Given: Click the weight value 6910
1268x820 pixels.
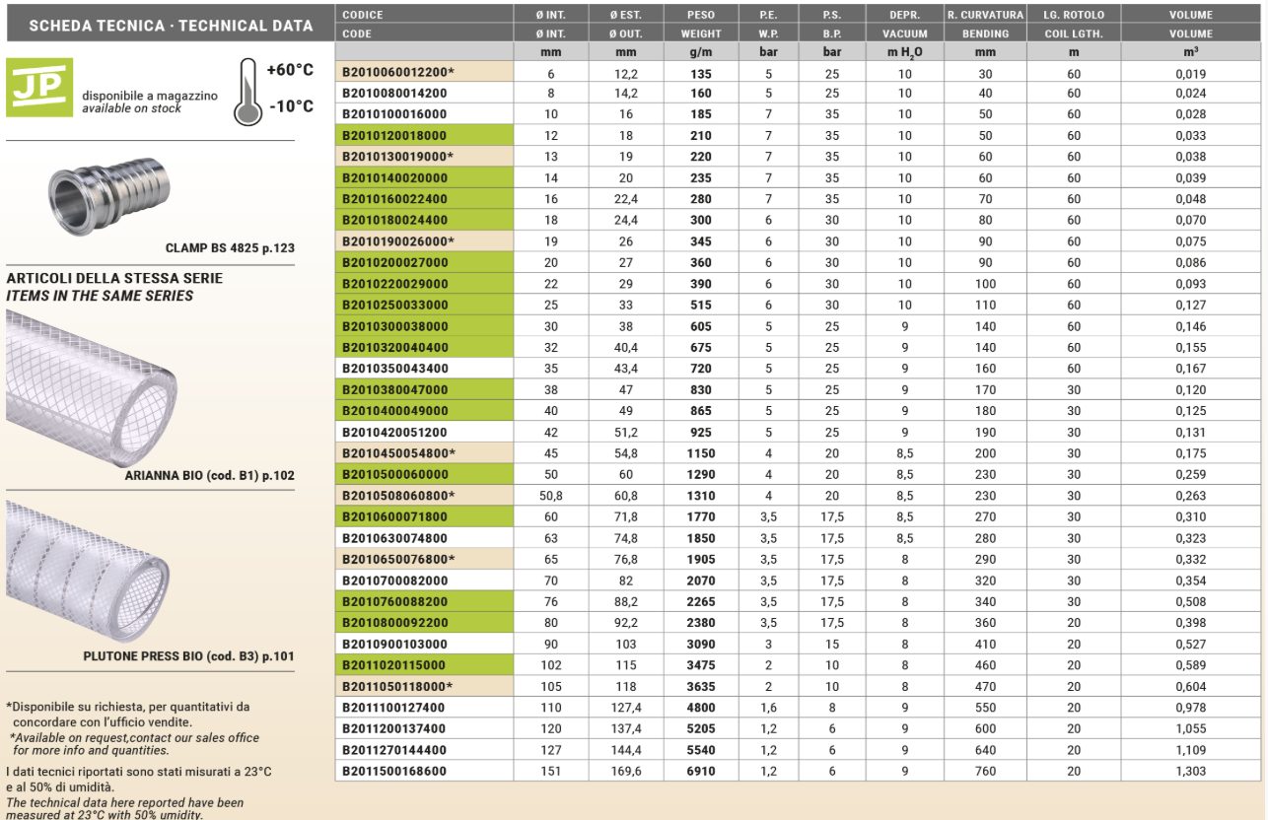Looking at the screenshot, I should [x=700, y=771].
